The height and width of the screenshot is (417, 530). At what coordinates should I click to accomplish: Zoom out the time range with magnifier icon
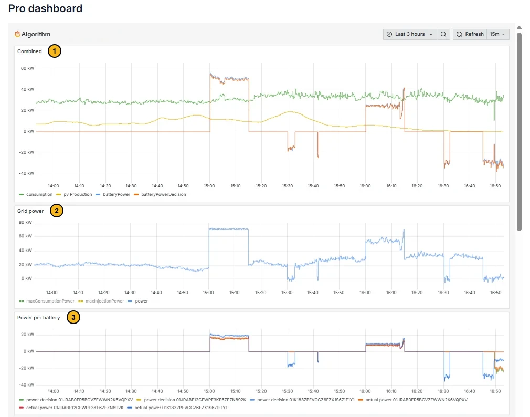coord(443,34)
